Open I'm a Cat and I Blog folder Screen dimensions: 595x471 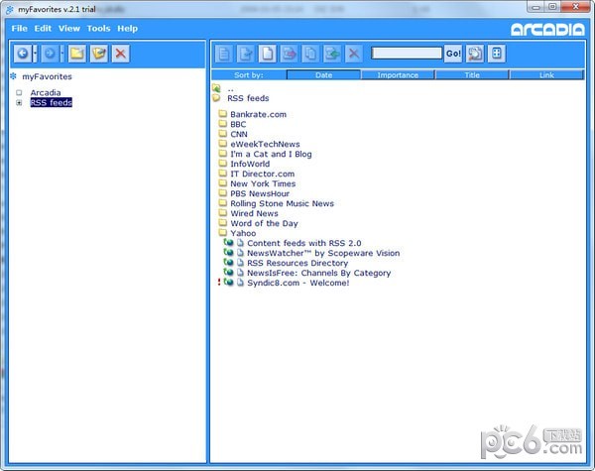[271, 154]
